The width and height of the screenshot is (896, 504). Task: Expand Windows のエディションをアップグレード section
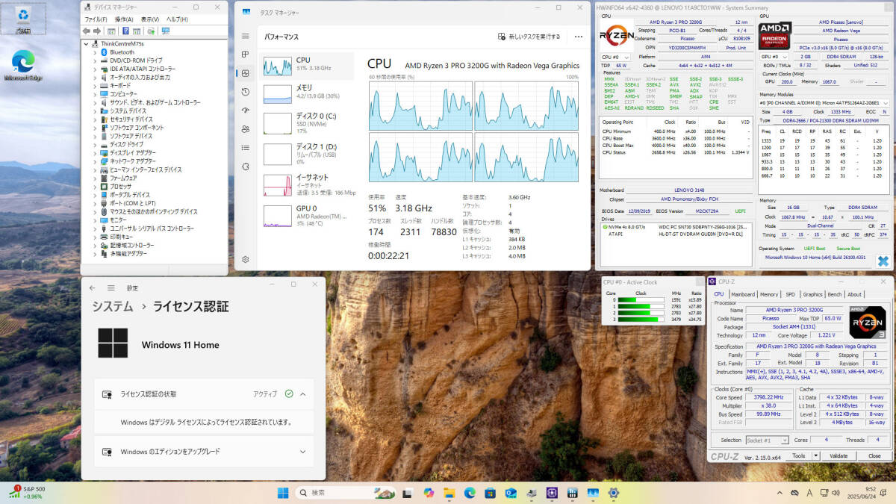302,452
